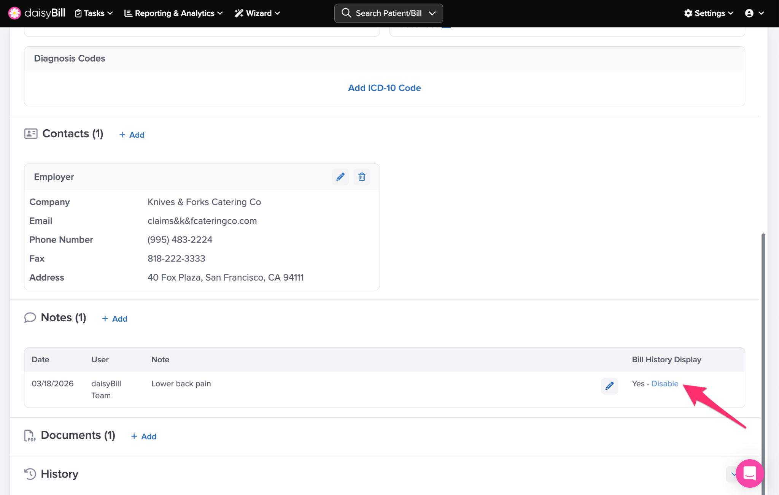Open the Reporting & Analytics menu
This screenshot has height=495, width=779.
(173, 13)
